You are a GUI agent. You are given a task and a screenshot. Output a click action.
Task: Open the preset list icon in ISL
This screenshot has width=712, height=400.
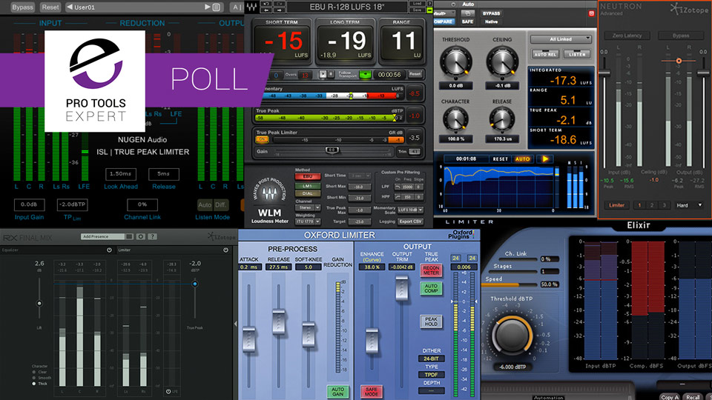pyautogui.click(x=217, y=7)
